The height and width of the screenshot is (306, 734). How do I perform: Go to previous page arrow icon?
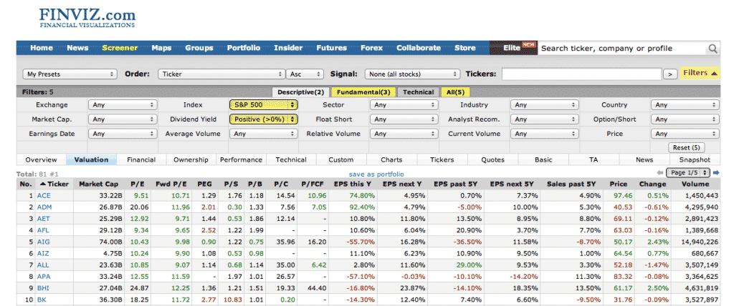(660, 173)
